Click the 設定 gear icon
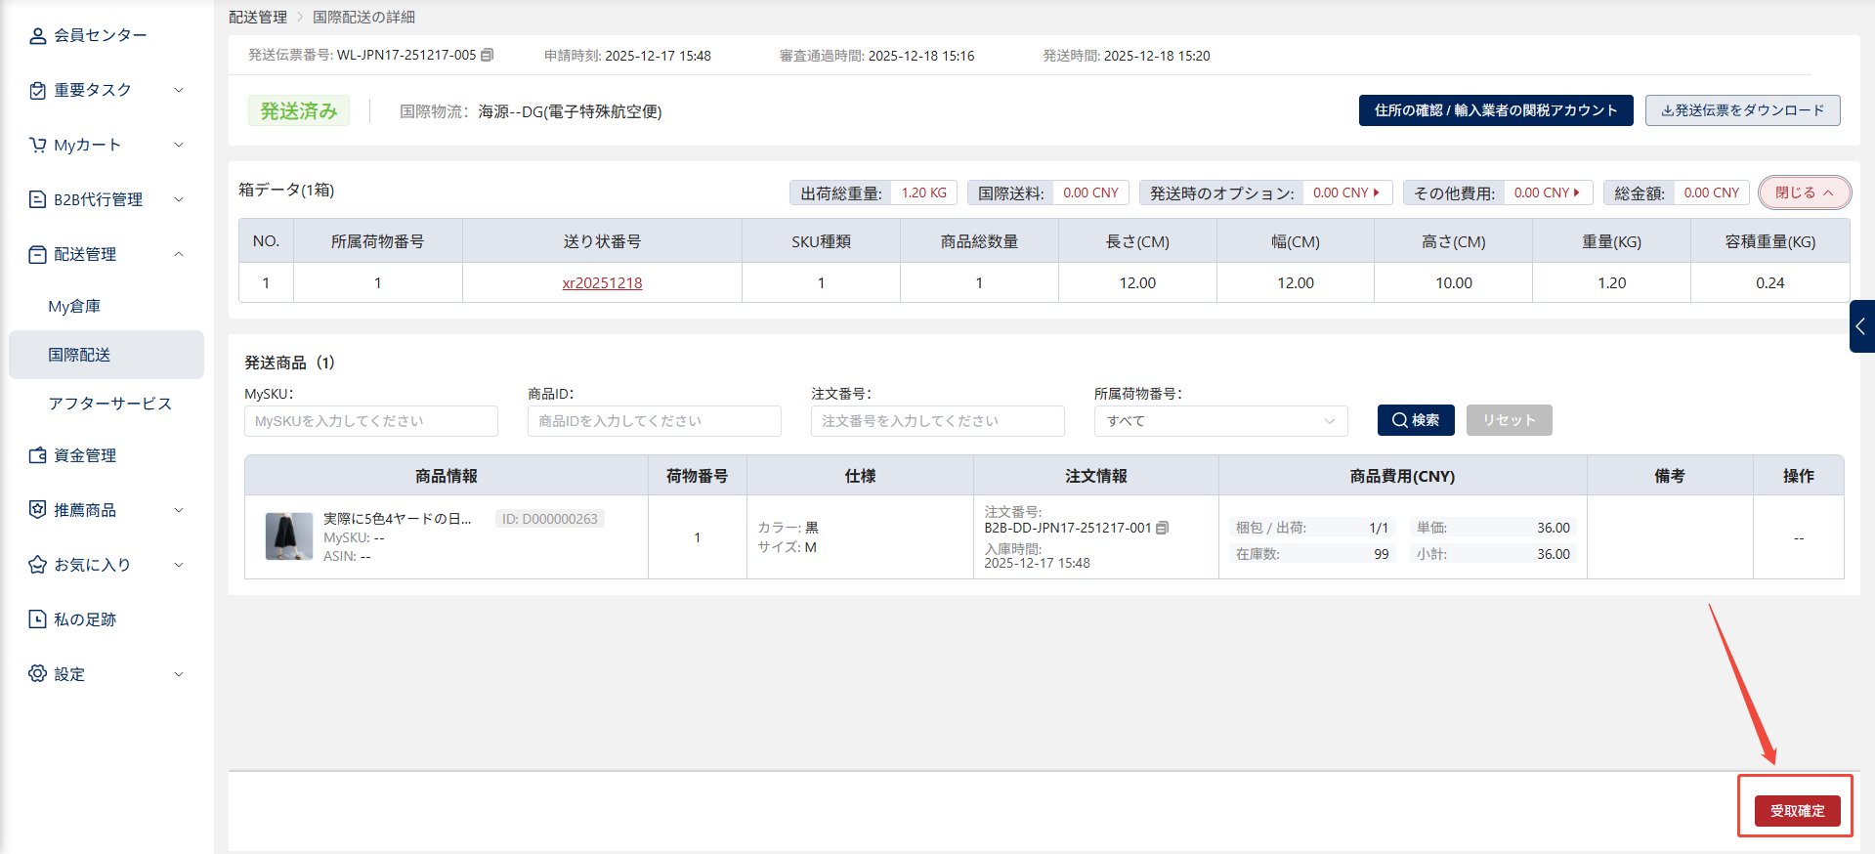This screenshot has height=854, width=1875. pos(37,674)
